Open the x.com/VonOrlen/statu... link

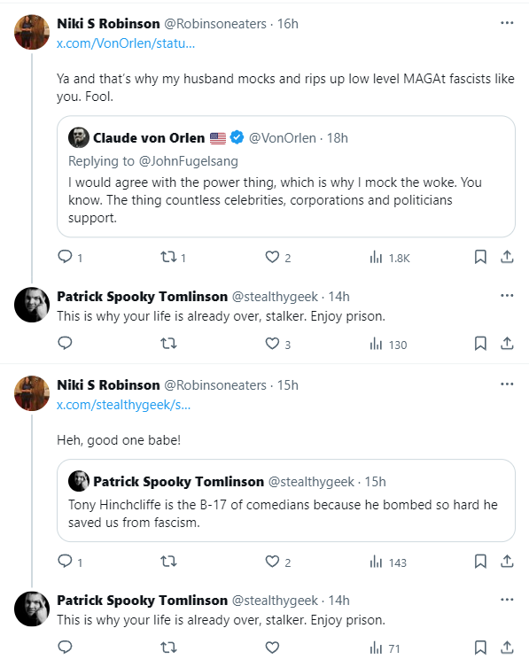[126, 43]
